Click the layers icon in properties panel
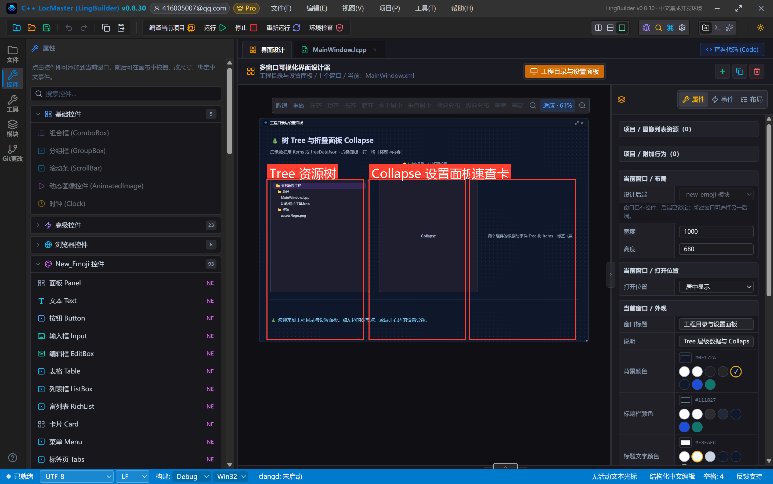 (622, 99)
